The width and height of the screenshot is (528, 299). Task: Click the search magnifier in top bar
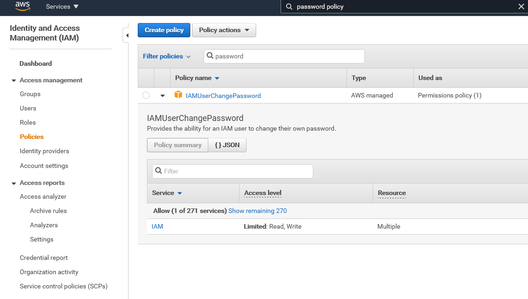(289, 7)
